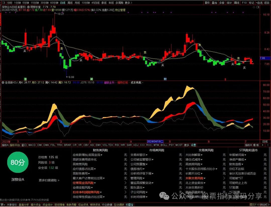Click the red $ marker under the chart
The height and width of the screenshot is (207, 271).
(x=225, y=79)
